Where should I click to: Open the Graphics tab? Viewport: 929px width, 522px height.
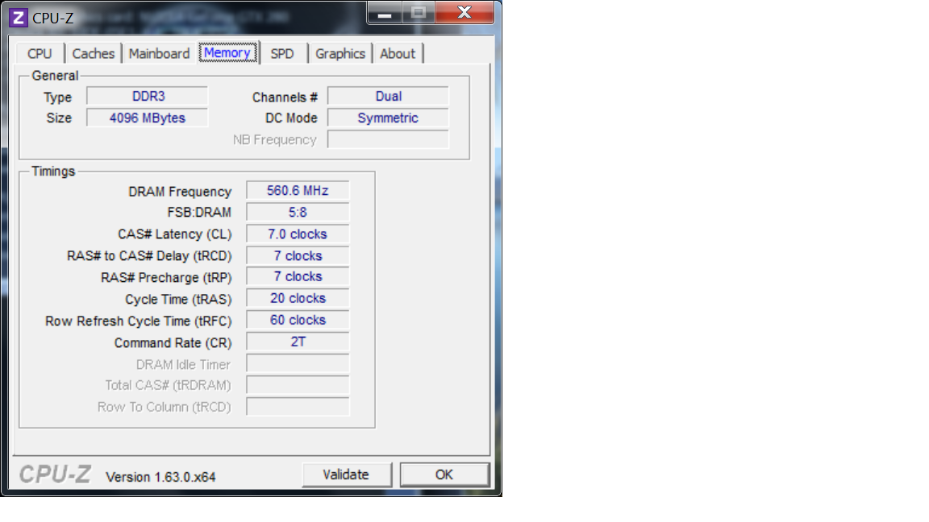[x=340, y=53]
